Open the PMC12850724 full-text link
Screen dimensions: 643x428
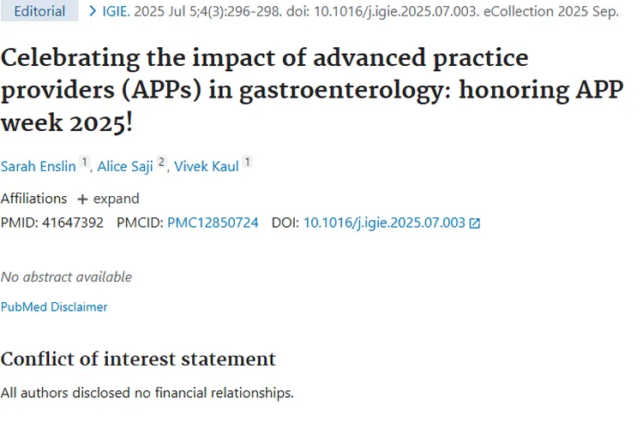click(x=213, y=223)
